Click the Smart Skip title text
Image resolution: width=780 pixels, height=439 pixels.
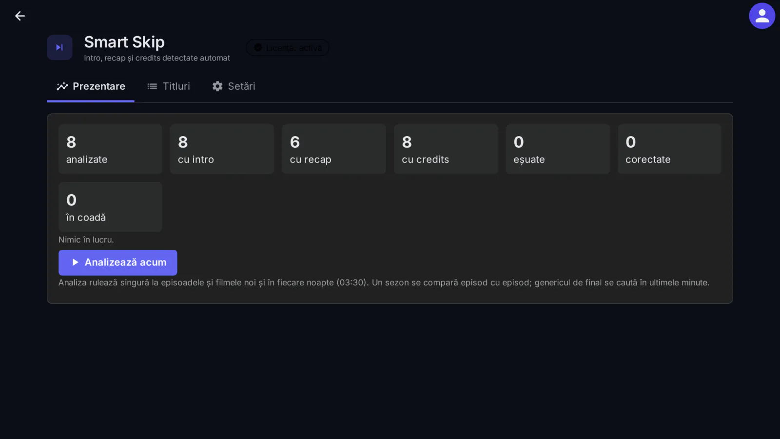(124, 42)
